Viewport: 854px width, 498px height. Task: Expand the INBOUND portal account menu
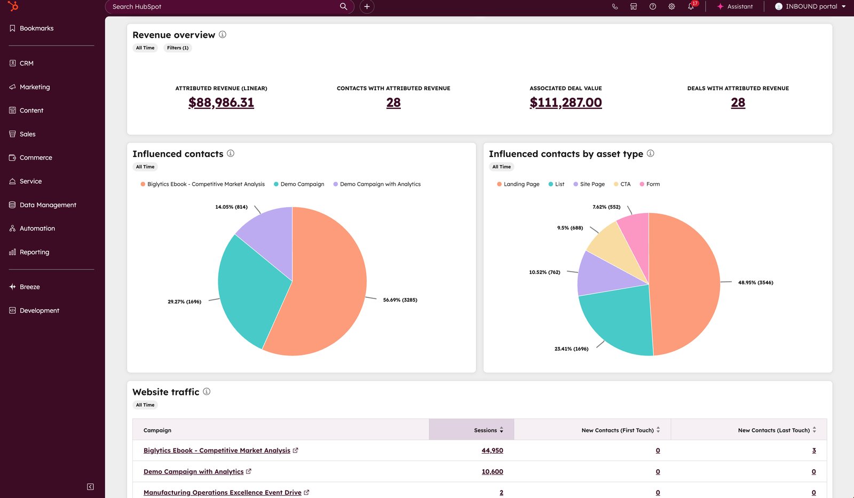(810, 6)
